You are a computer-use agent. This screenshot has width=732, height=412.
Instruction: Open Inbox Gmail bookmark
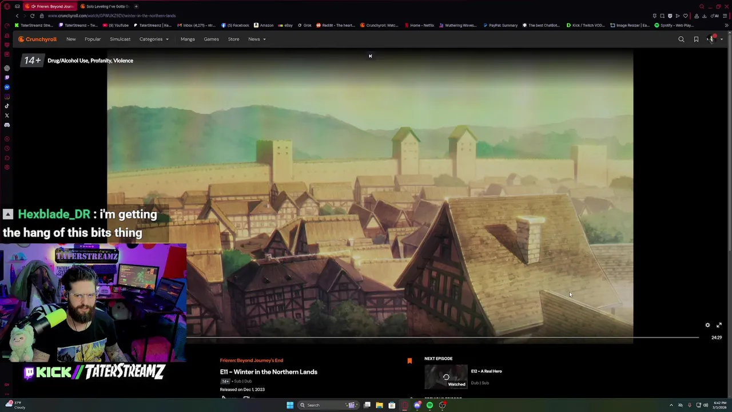point(196,25)
